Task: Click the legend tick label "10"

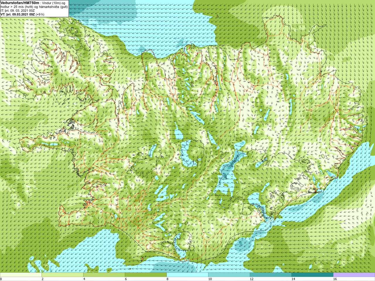Action: coord(210,279)
